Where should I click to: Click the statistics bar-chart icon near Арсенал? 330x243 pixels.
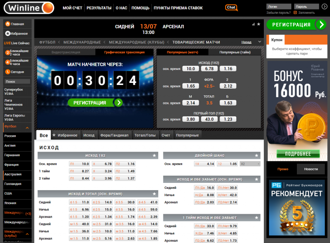pyautogui.click(x=253, y=24)
